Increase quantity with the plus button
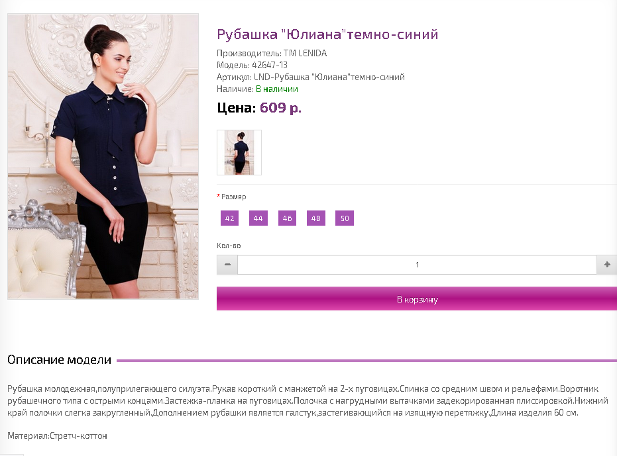 (x=607, y=265)
